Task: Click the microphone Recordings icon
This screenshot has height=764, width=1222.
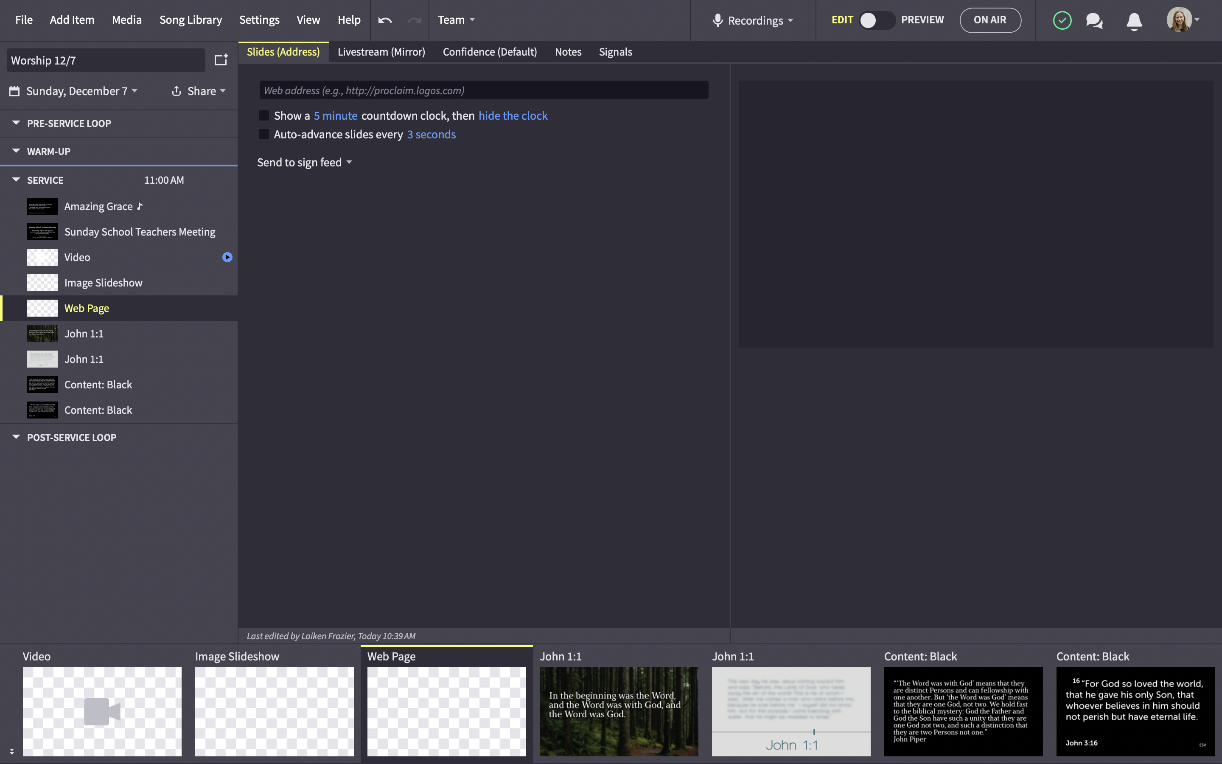Action: coord(718,20)
